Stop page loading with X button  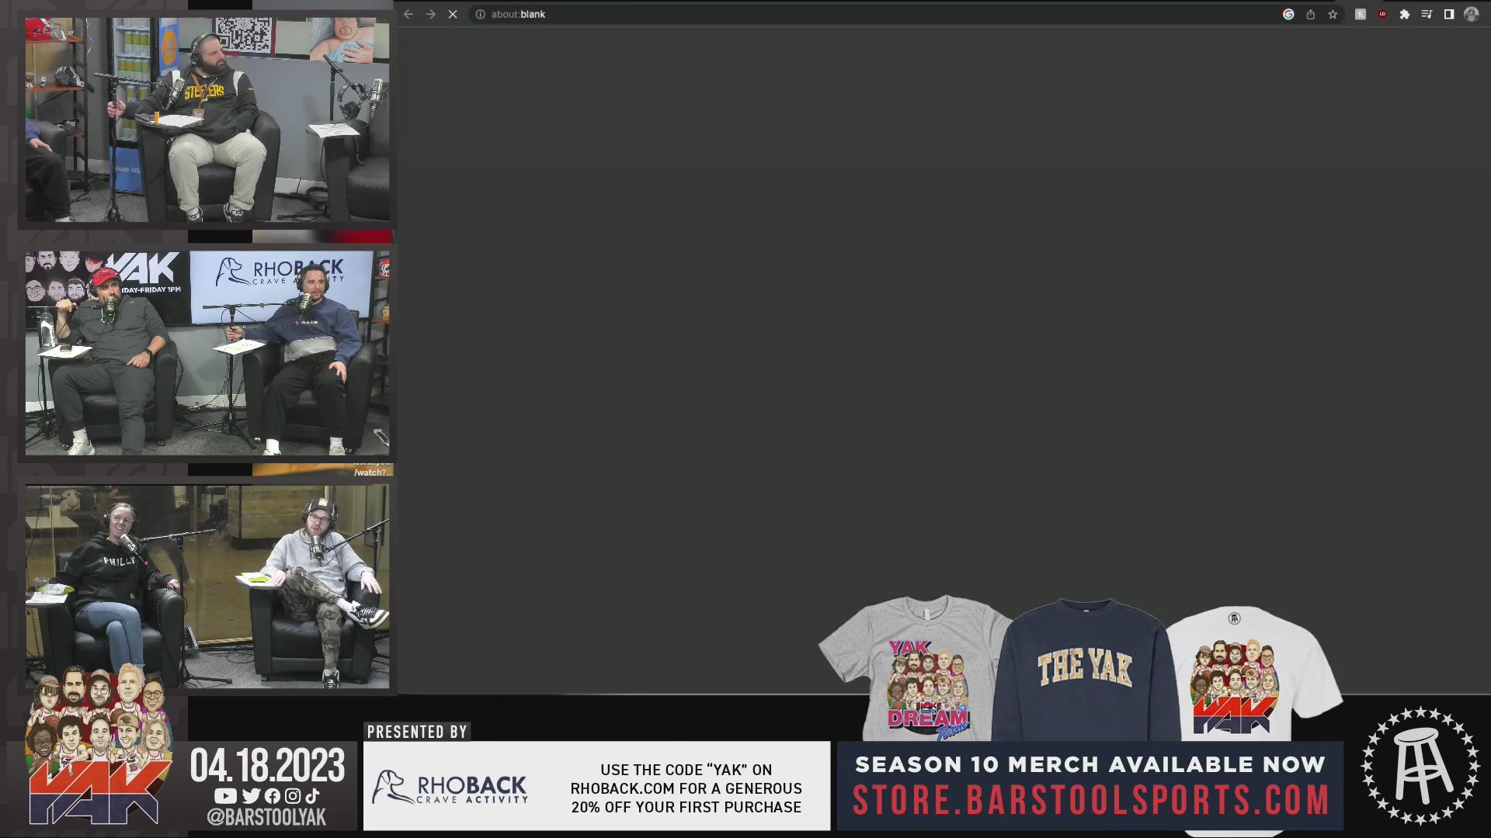(453, 14)
